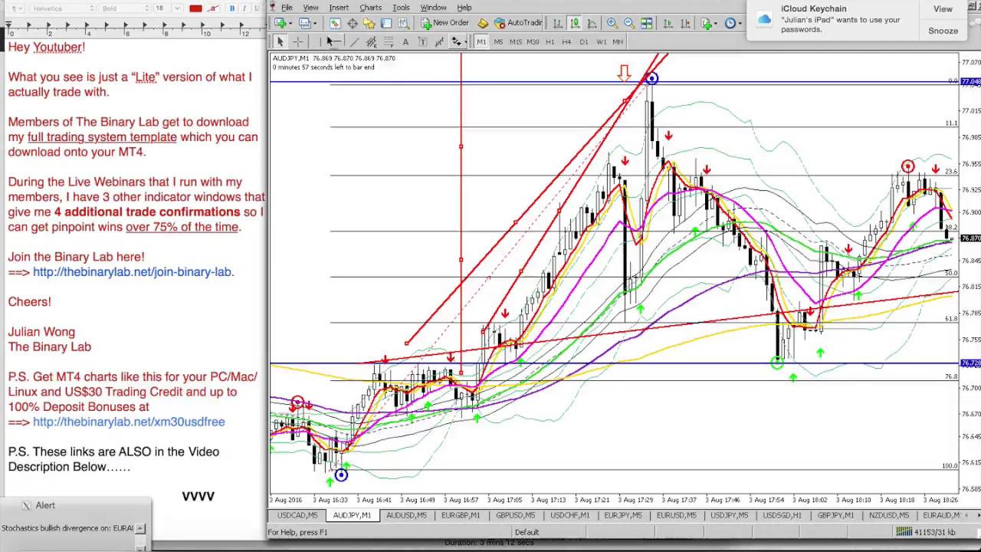Open join-binary-lab link in text document
The image size is (981, 552).
click(133, 272)
